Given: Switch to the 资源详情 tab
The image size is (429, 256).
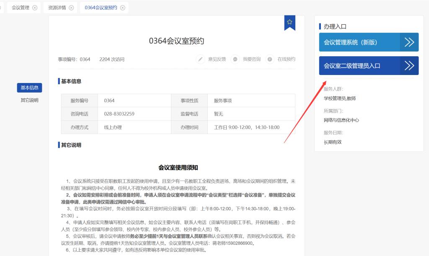Looking at the screenshot, I should [57, 8].
